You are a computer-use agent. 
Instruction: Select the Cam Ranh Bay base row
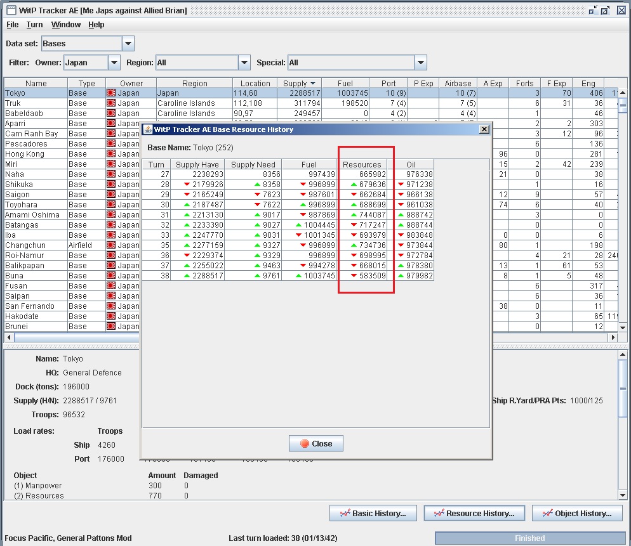pyautogui.click(x=72, y=133)
